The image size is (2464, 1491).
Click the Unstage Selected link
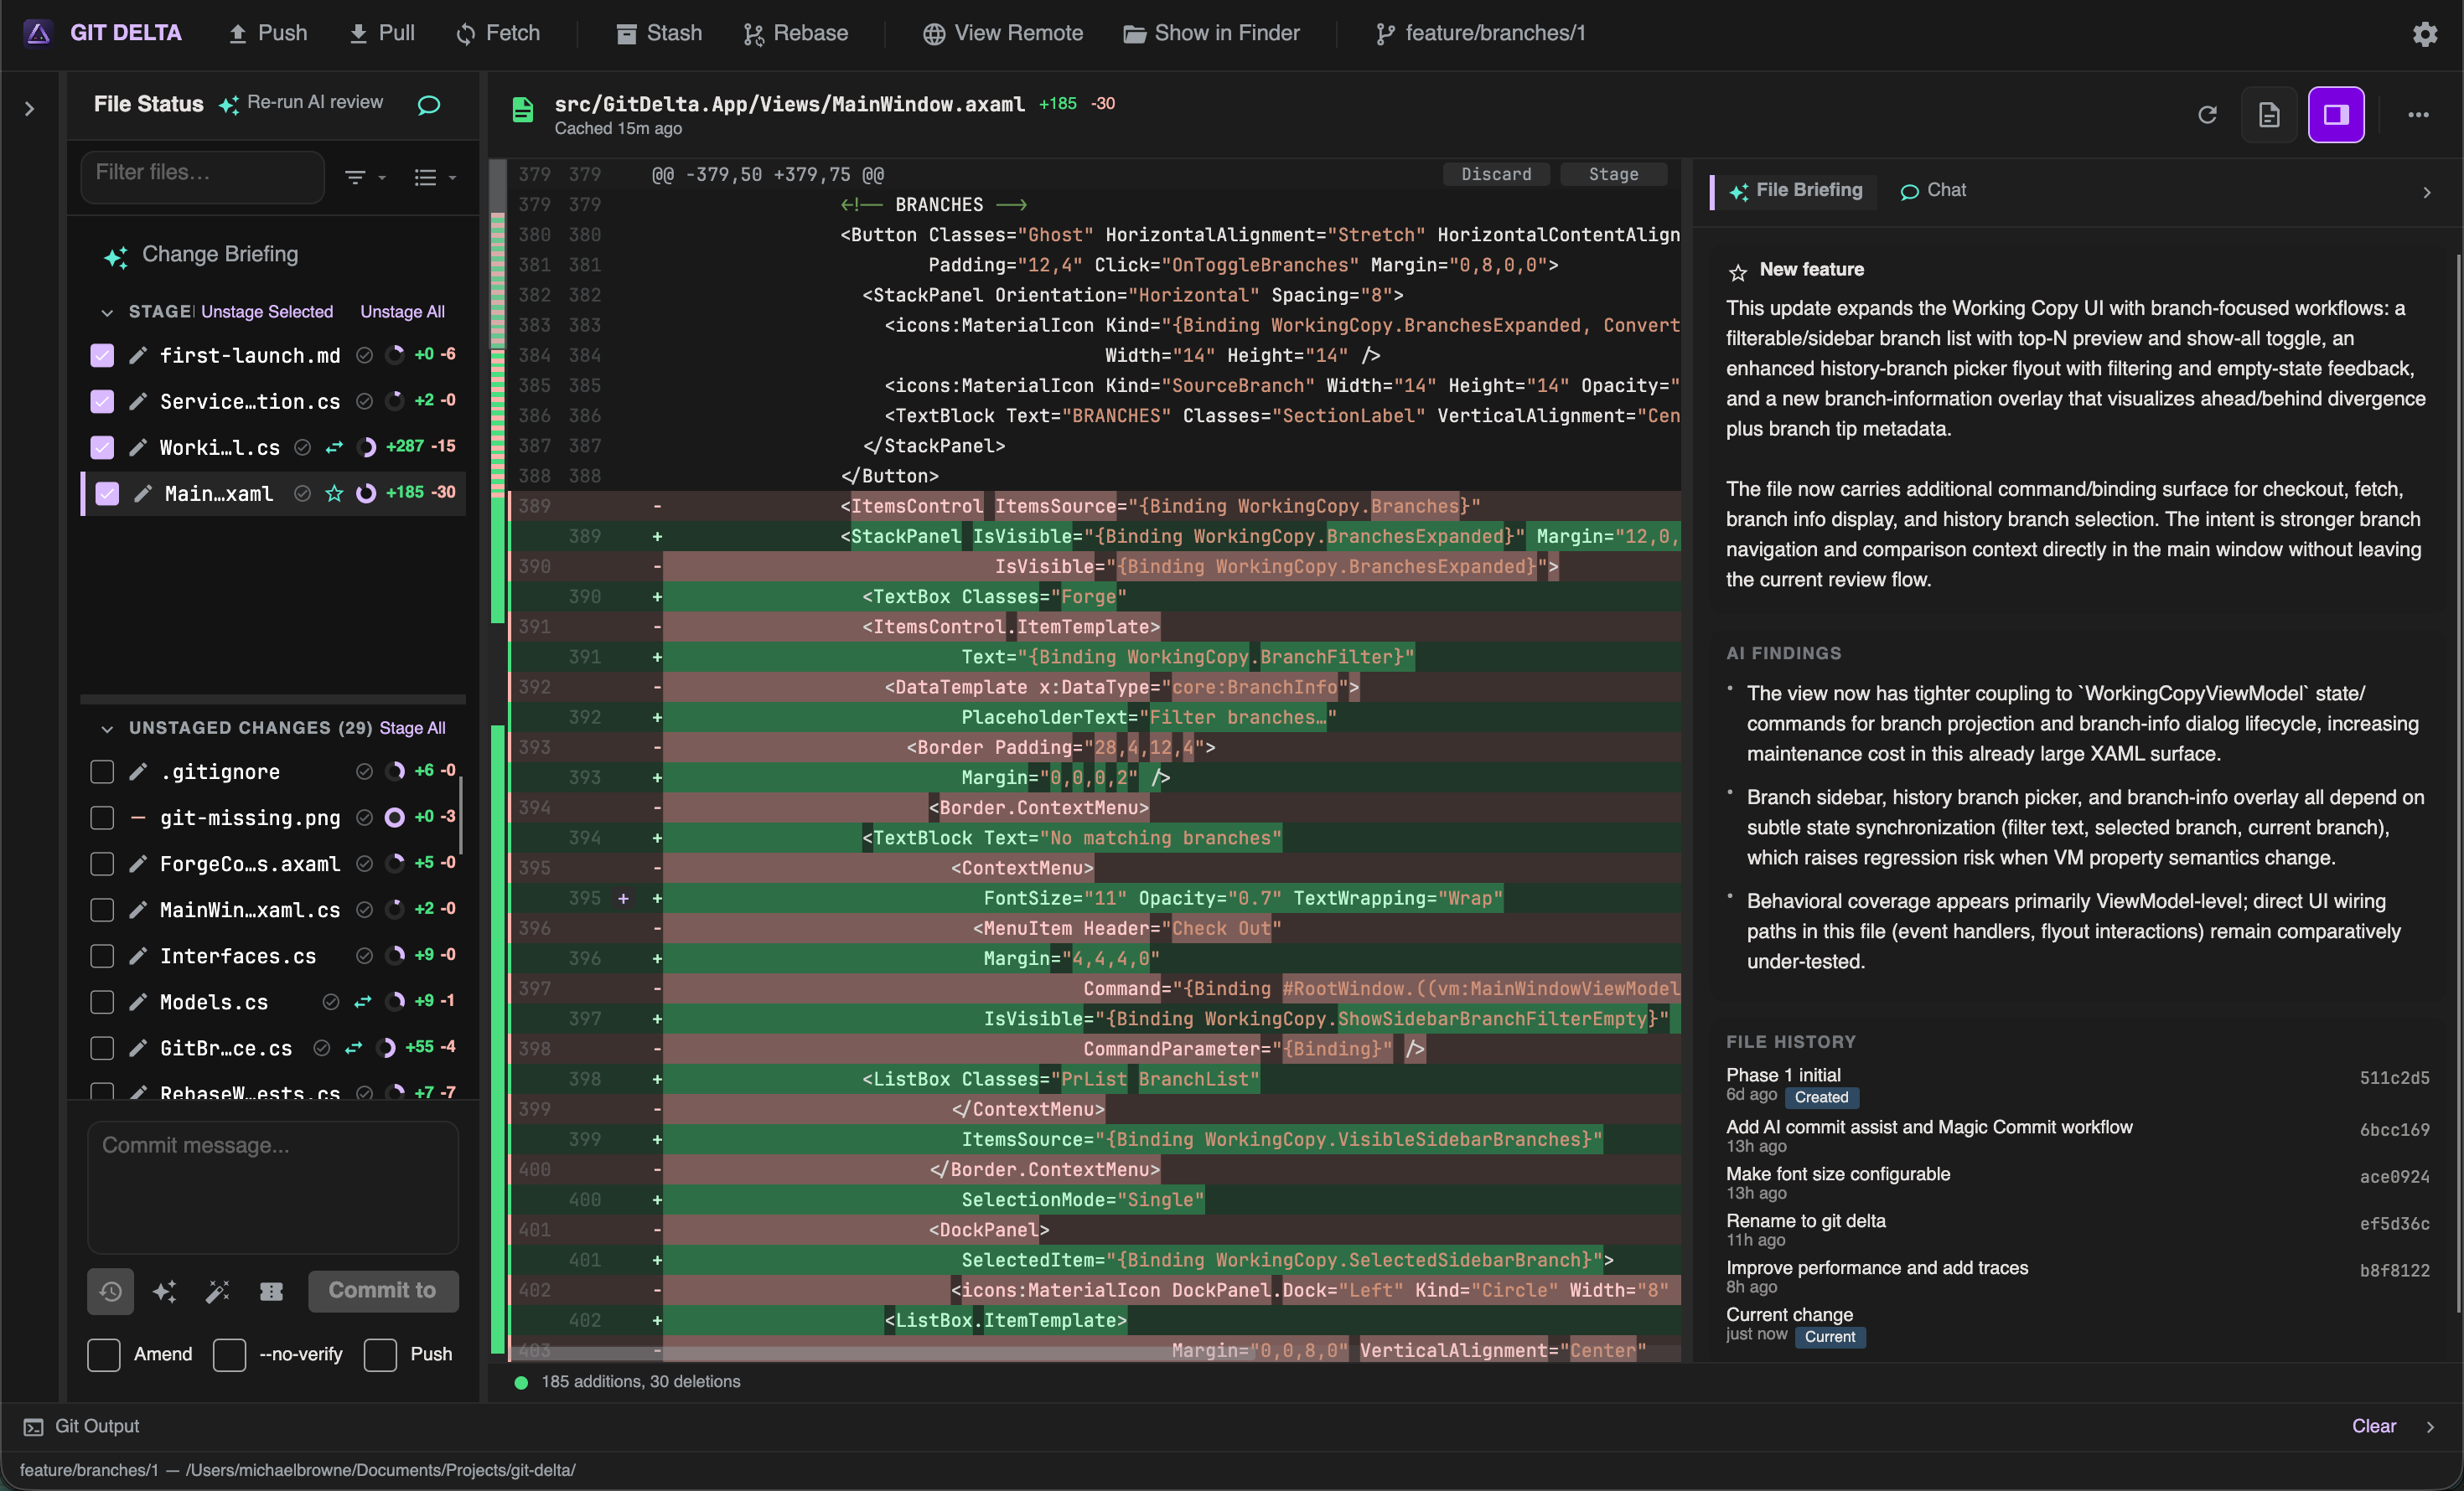pyautogui.click(x=267, y=312)
